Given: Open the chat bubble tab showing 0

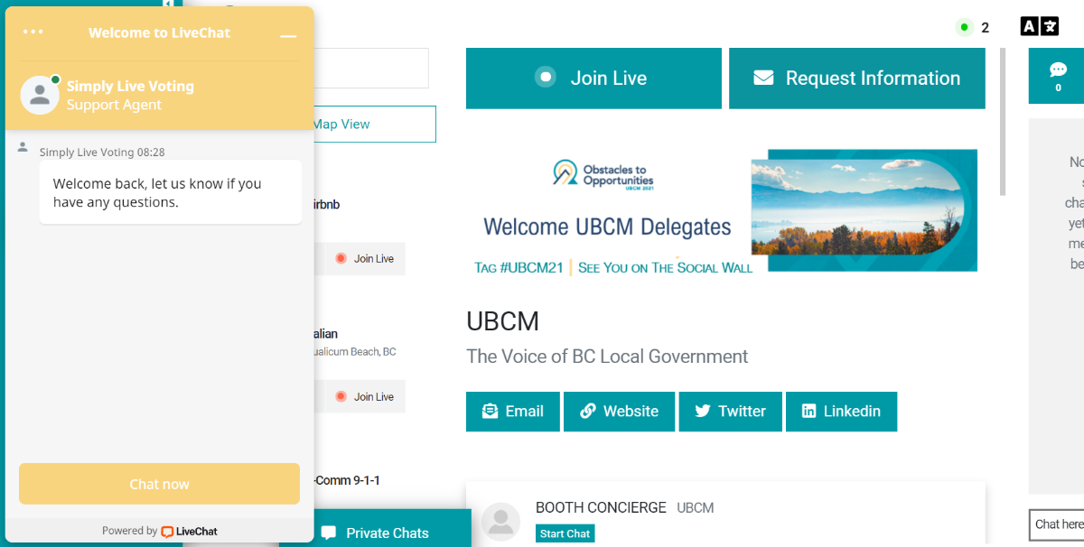Looking at the screenshot, I should [x=1057, y=76].
